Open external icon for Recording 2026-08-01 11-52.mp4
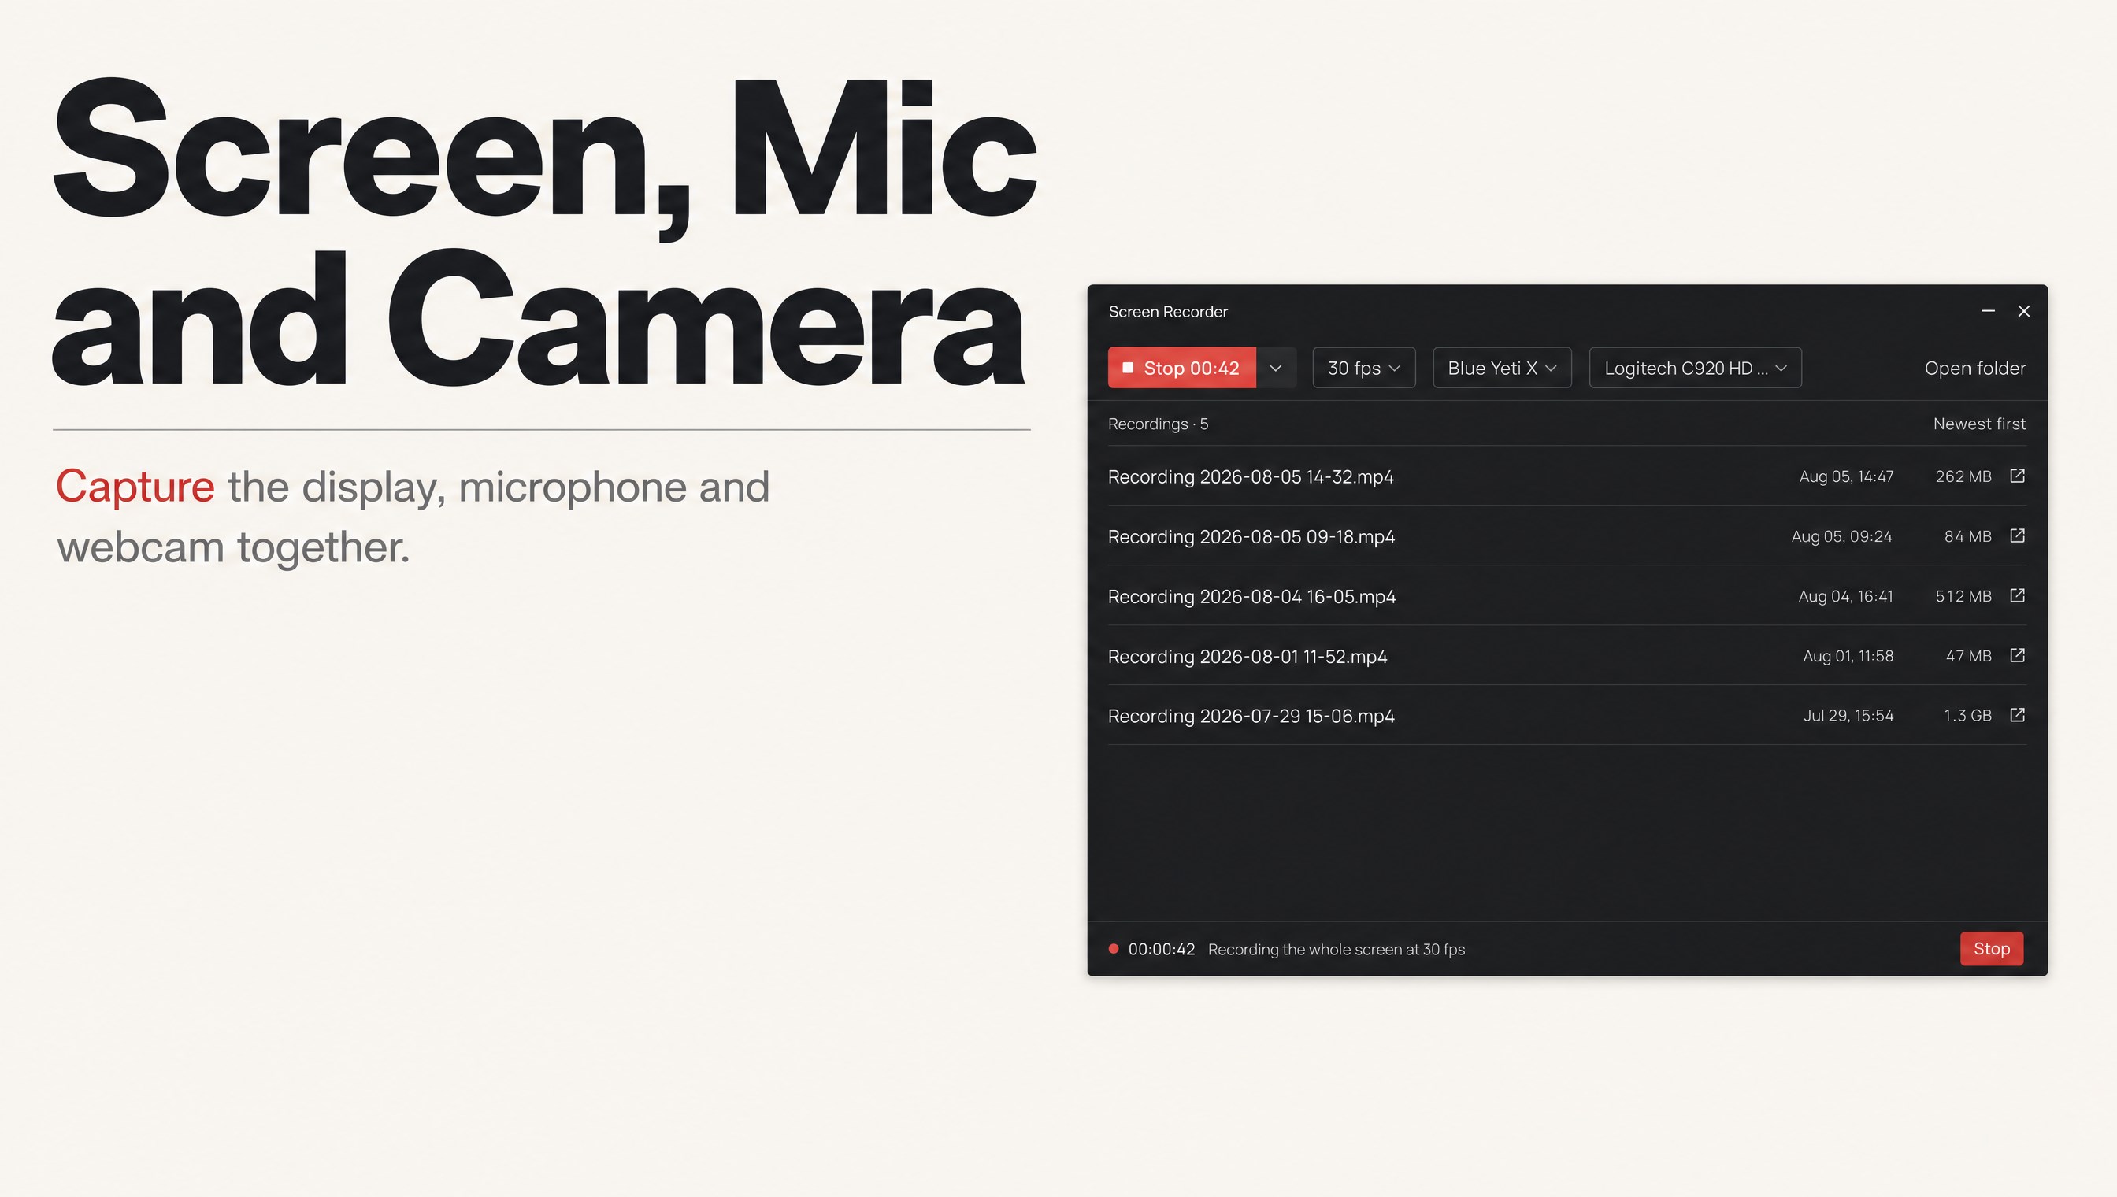The image size is (2117, 1197). pyautogui.click(x=2017, y=655)
